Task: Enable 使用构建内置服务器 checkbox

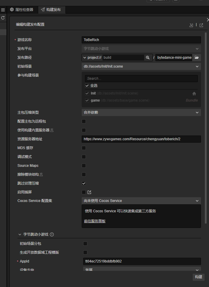Action: coord(84,130)
